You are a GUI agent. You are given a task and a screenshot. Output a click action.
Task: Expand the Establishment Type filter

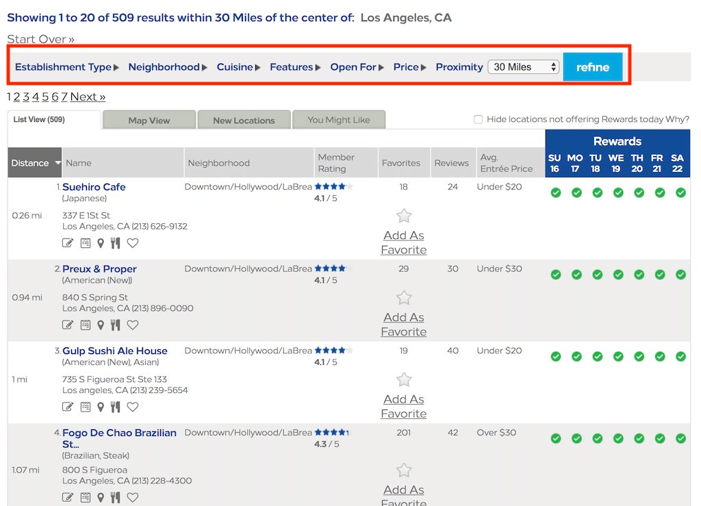67,67
